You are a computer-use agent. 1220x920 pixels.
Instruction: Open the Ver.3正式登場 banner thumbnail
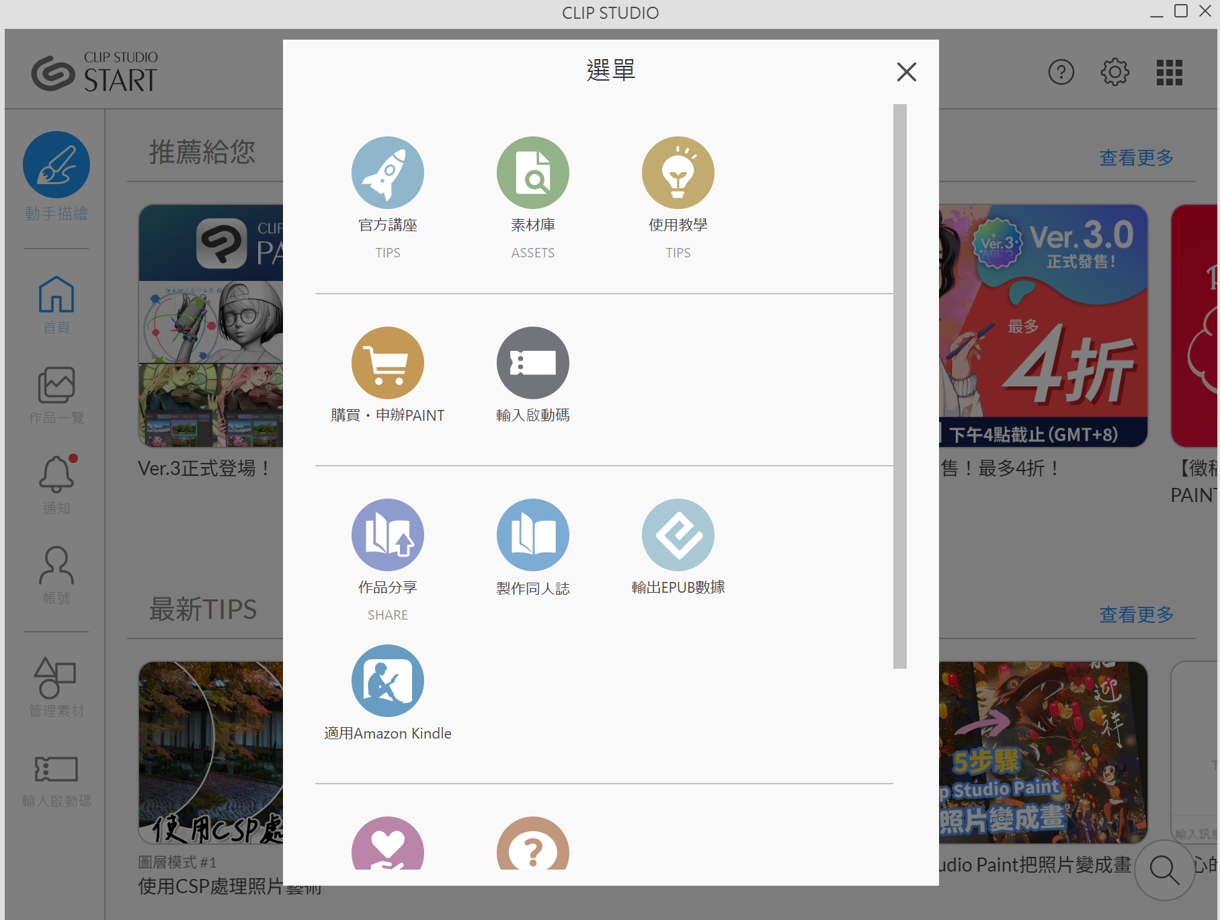(211, 326)
